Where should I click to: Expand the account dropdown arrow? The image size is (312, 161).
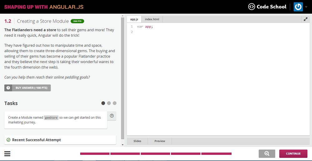coord(306,7)
